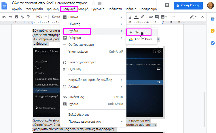Choose Νέα drawing option
Screen dimensions: 216x133
(x=141, y=32)
